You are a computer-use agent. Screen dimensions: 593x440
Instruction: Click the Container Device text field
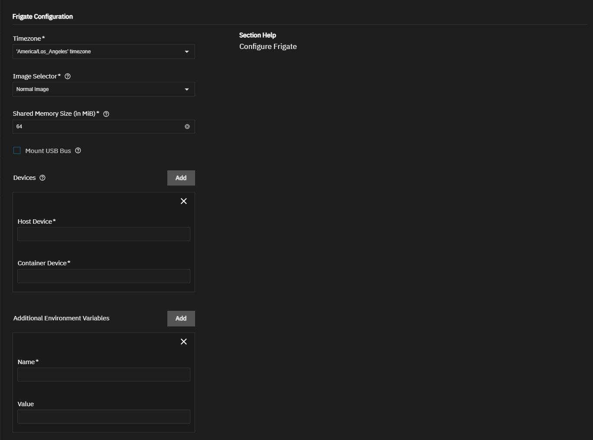[104, 276]
